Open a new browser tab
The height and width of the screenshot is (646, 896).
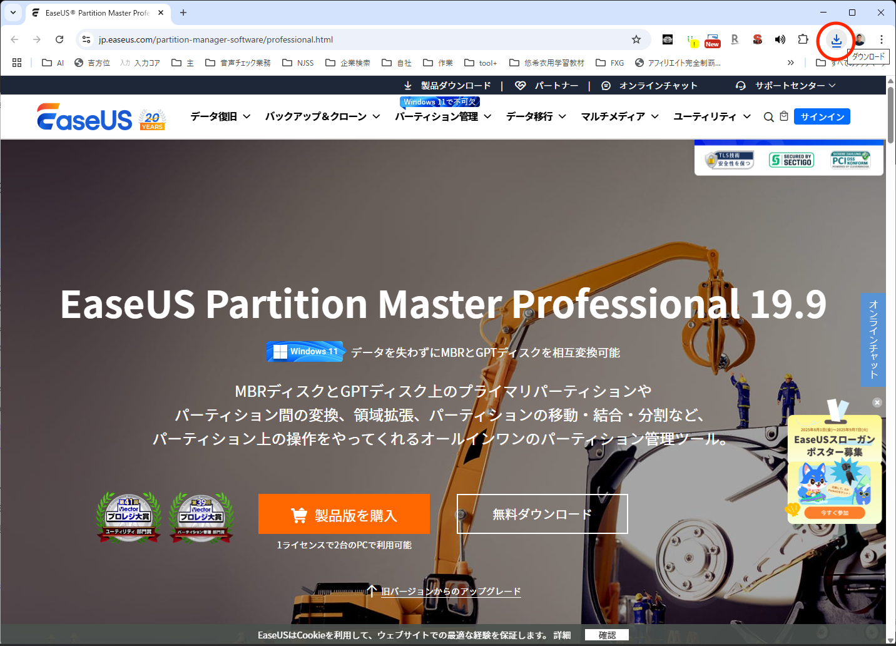pos(183,13)
